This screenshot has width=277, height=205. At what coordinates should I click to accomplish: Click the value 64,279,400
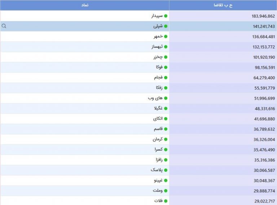coord(264,78)
